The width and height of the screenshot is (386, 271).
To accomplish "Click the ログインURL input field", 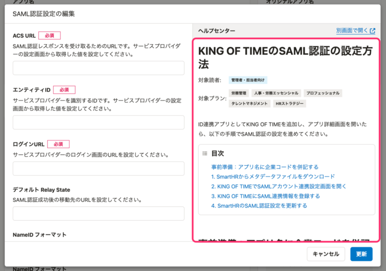I will pyautogui.click(x=98, y=169).
